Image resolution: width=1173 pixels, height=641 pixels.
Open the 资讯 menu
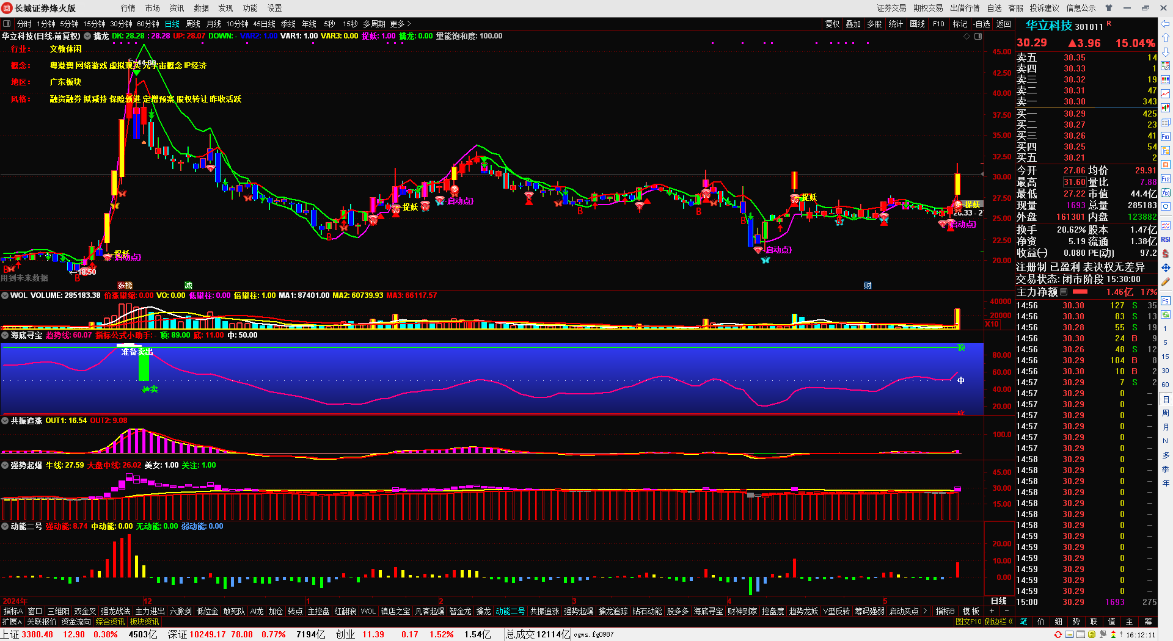pyautogui.click(x=177, y=8)
